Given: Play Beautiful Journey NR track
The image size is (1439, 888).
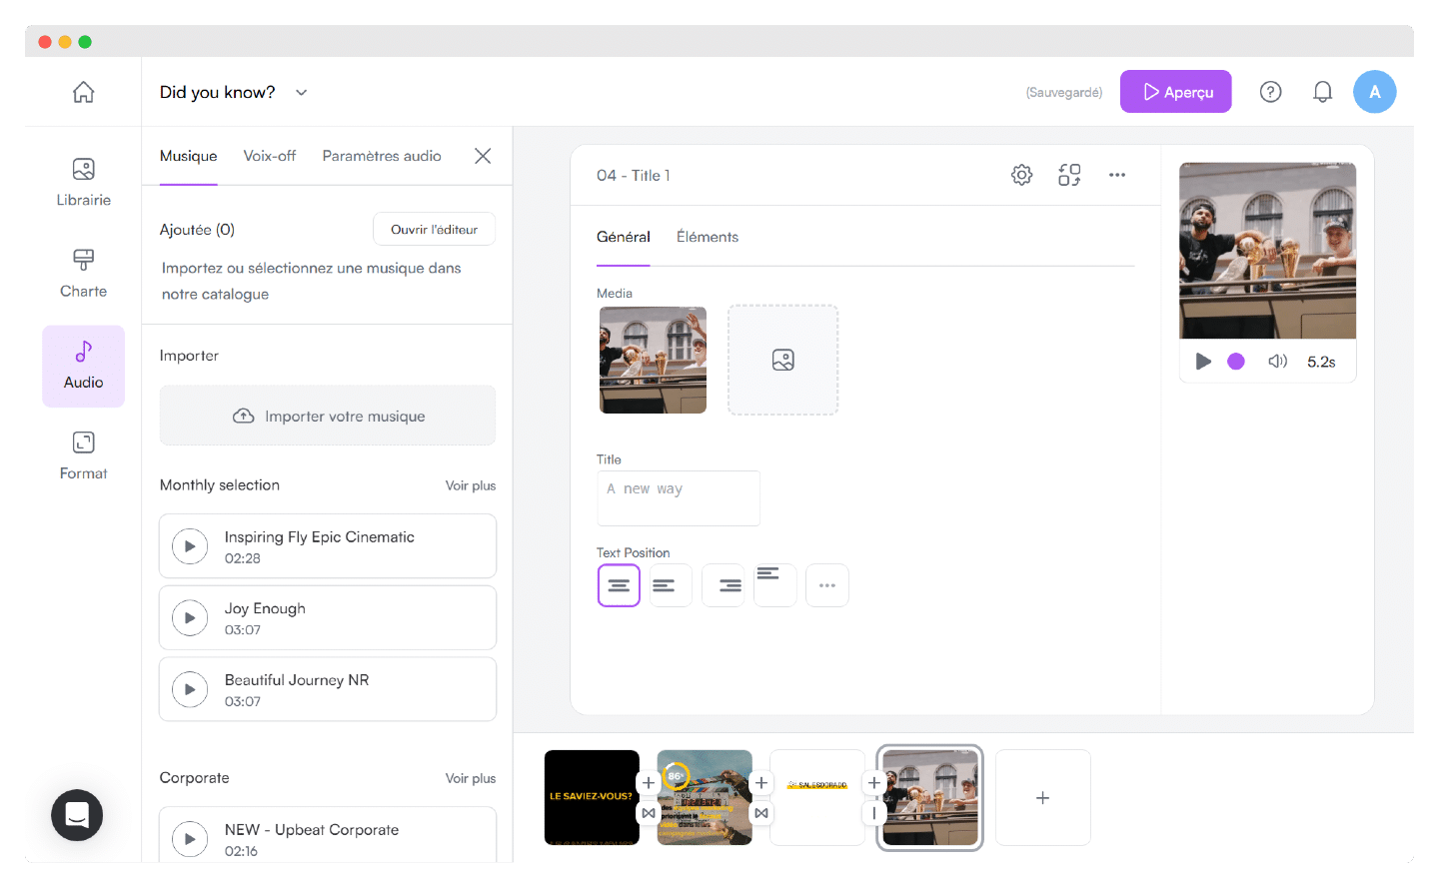Looking at the screenshot, I should (190, 689).
